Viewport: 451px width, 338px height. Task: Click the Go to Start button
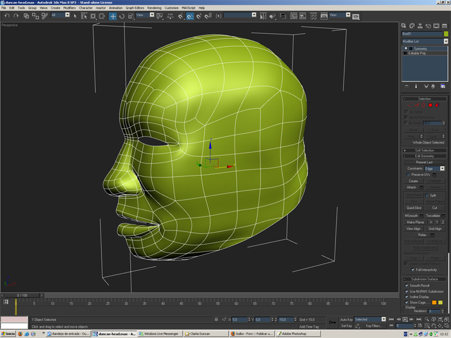click(x=391, y=319)
